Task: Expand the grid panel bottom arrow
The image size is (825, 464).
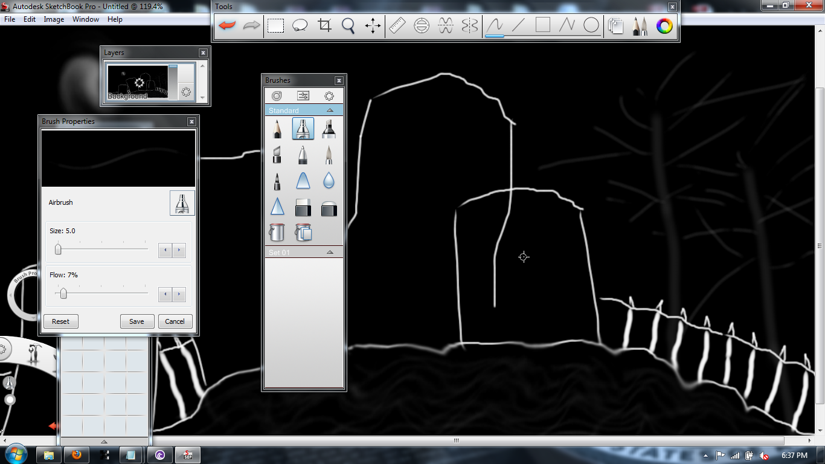Action: tap(104, 442)
